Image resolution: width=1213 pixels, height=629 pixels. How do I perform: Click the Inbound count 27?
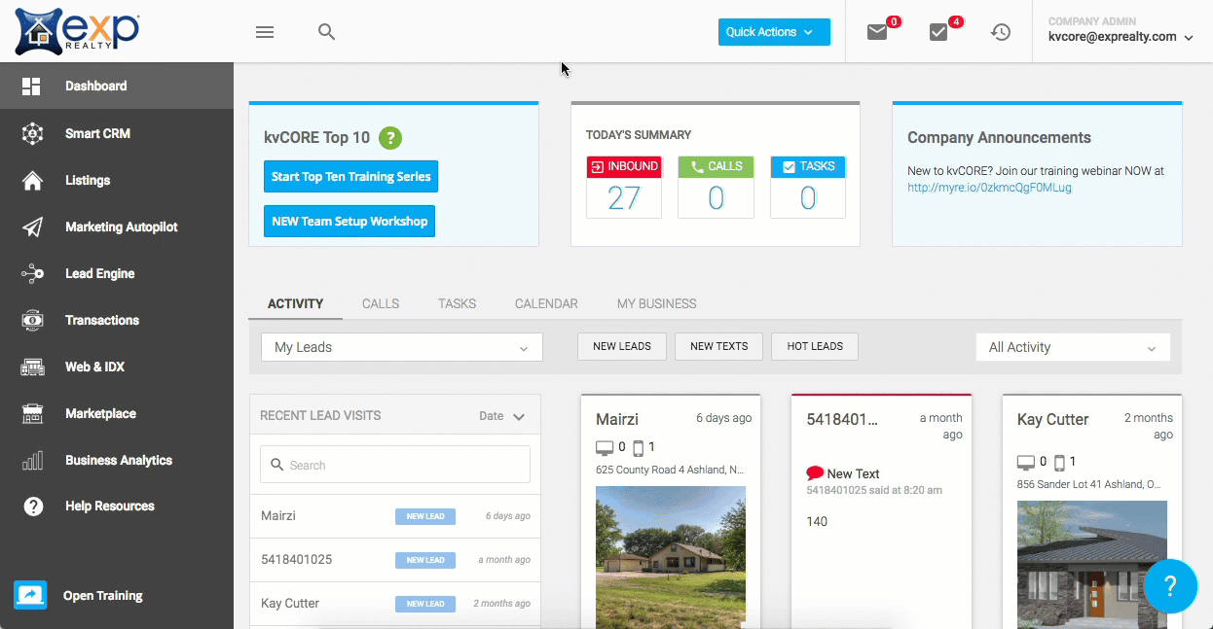[x=624, y=198]
